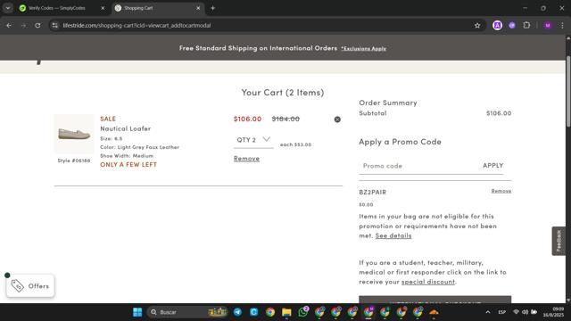This screenshot has height=321, width=571.
Task: Open the Offers tag widget
Action: (x=30, y=285)
